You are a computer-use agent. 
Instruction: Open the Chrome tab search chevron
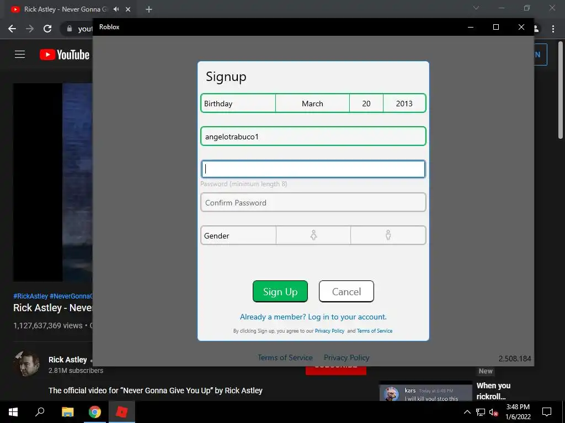pyautogui.click(x=476, y=8)
